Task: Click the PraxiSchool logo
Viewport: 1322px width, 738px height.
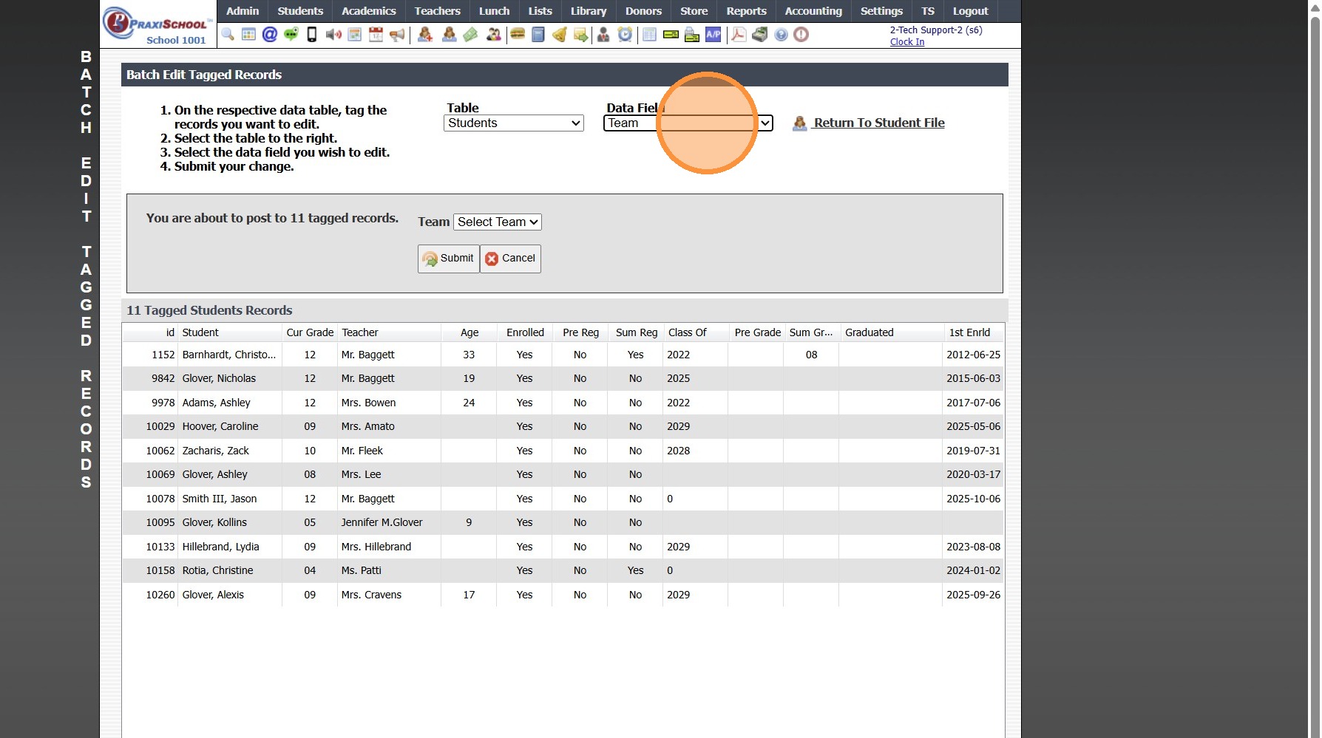Action: coord(157,25)
